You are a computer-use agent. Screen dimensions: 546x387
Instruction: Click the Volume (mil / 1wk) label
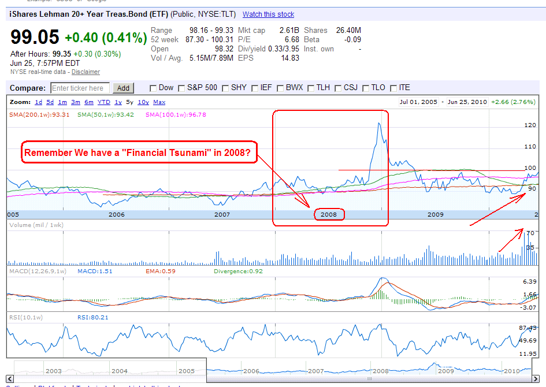pyautogui.click(x=36, y=225)
